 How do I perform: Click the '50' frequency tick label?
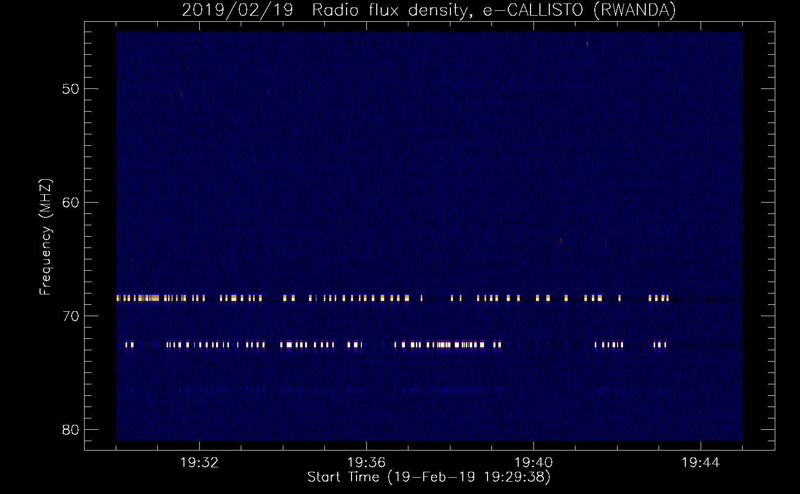coord(71,89)
